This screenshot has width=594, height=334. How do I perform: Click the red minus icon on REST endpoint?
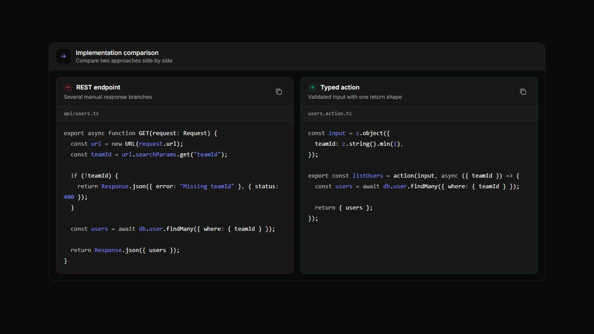[x=68, y=87]
